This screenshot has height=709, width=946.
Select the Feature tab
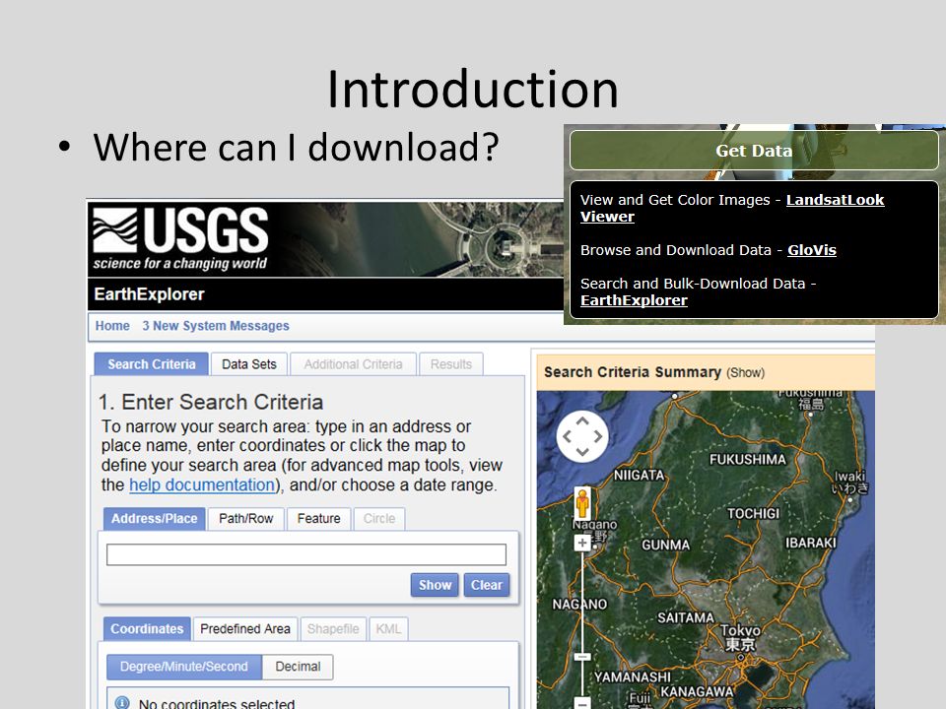[x=318, y=519]
